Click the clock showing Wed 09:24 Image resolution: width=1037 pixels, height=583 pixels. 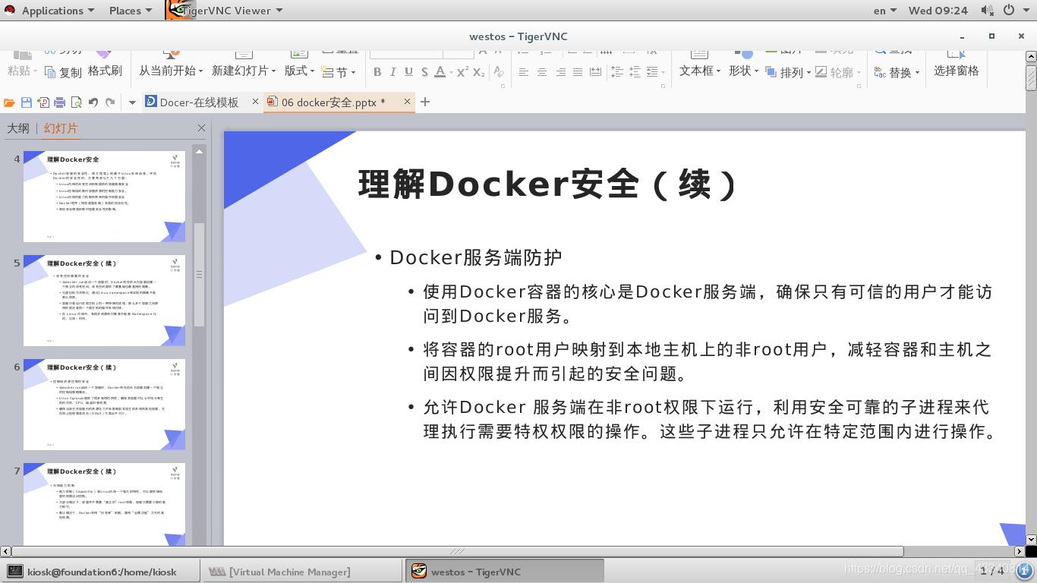(x=938, y=11)
